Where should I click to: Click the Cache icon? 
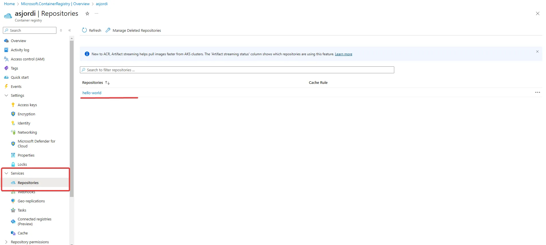click(13, 233)
